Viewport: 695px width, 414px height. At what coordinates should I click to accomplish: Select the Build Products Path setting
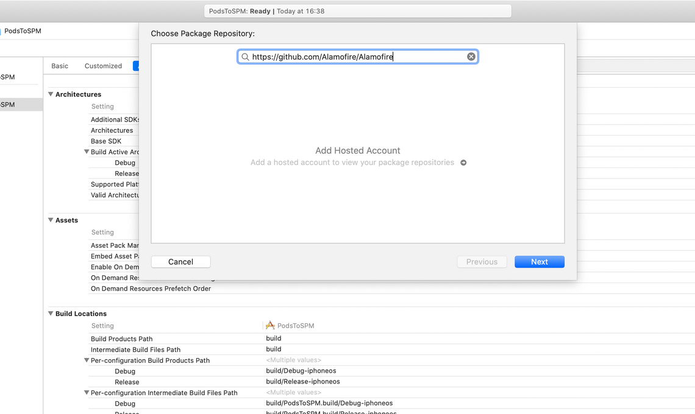pyautogui.click(x=121, y=339)
